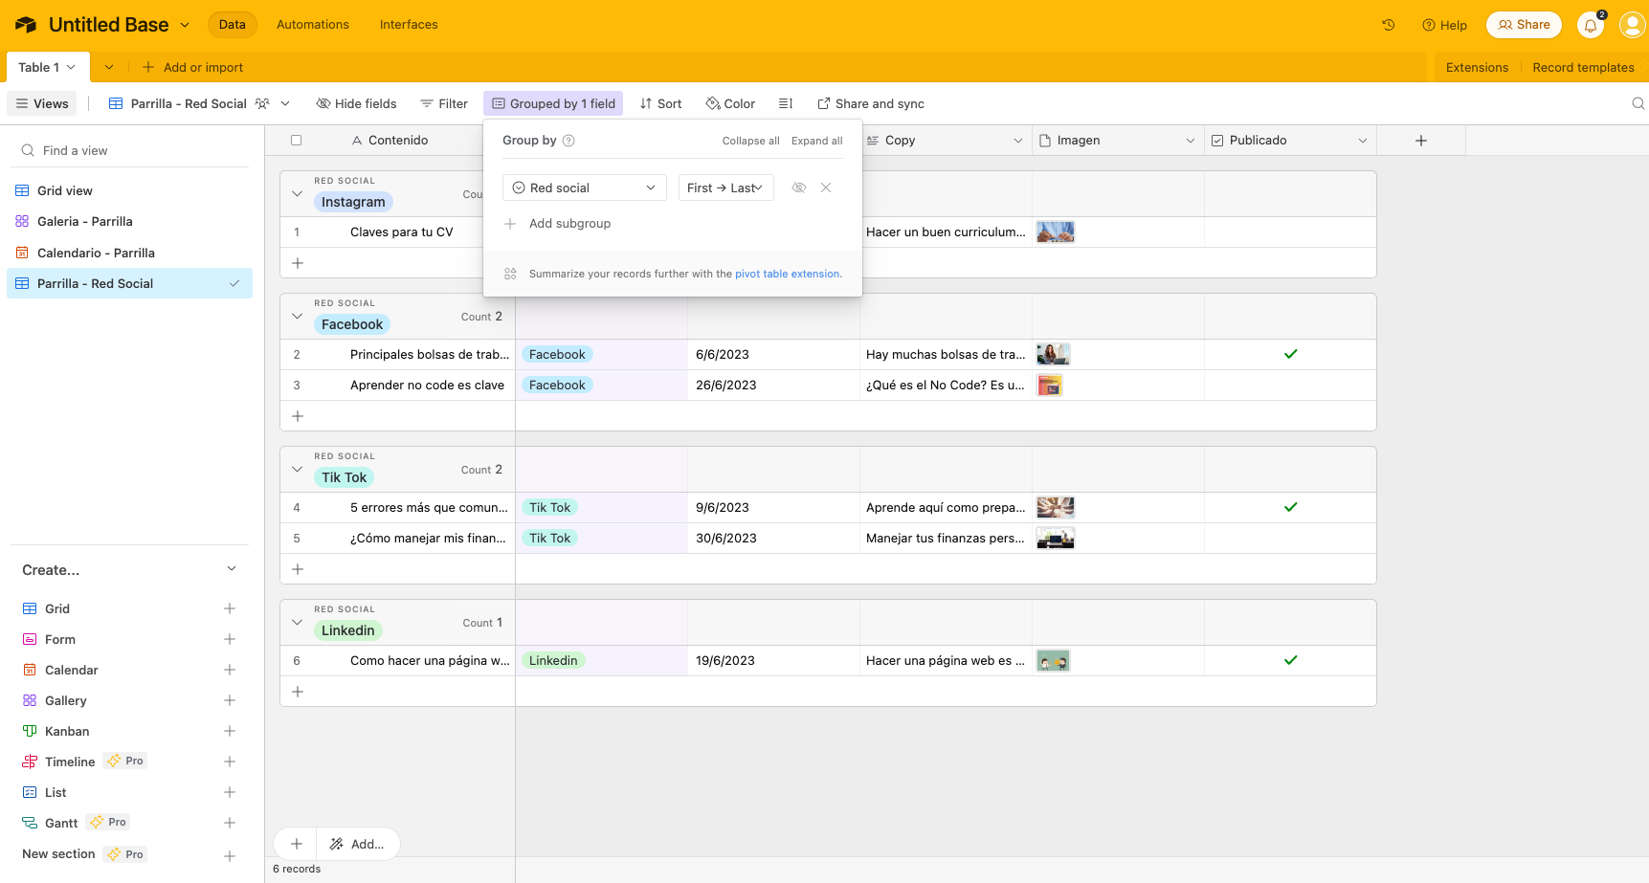The width and height of the screenshot is (1649, 883).
Task: Click Add subgroup
Action: point(557,224)
